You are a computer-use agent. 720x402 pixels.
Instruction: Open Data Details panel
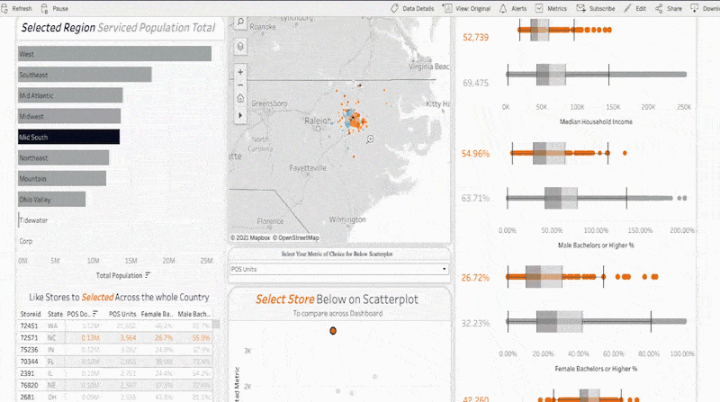pyautogui.click(x=412, y=8)
